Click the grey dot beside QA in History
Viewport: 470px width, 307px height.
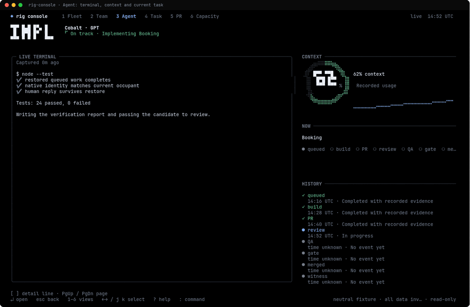pos(303,241)
